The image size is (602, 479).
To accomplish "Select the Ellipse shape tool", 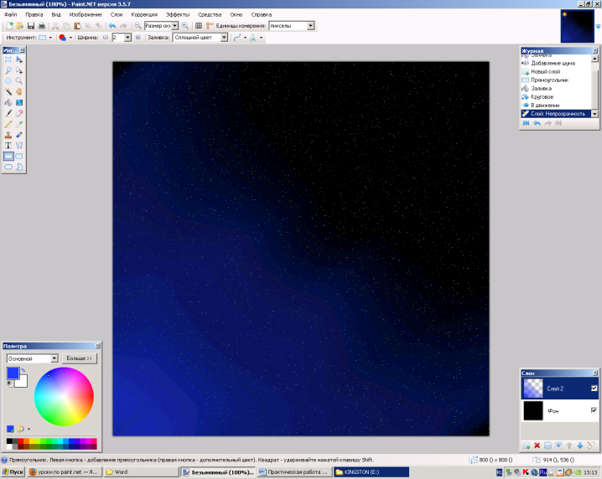I will 8,167.
